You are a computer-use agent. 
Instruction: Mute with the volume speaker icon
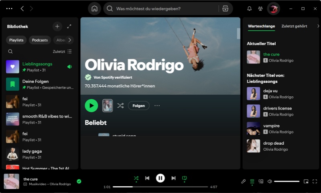pyautogui.click(x=270, y=181)
